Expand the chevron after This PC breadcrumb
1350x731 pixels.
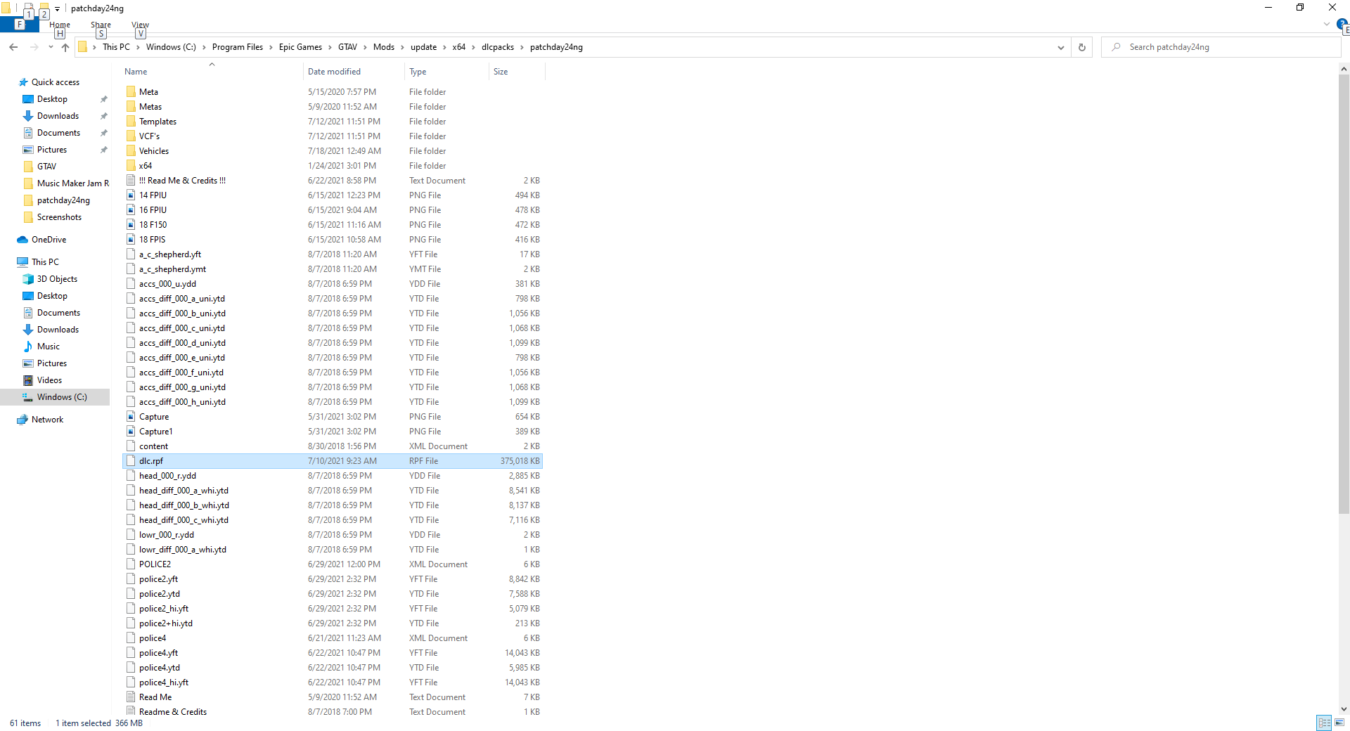(x=138, y=47)
